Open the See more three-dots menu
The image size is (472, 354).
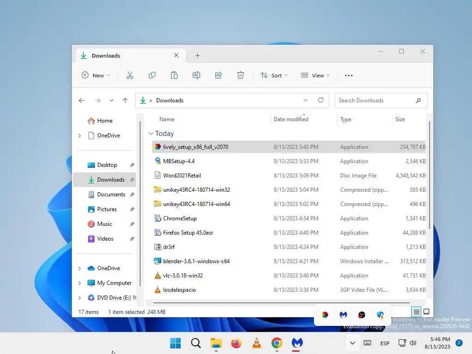(x=349, y=76)
